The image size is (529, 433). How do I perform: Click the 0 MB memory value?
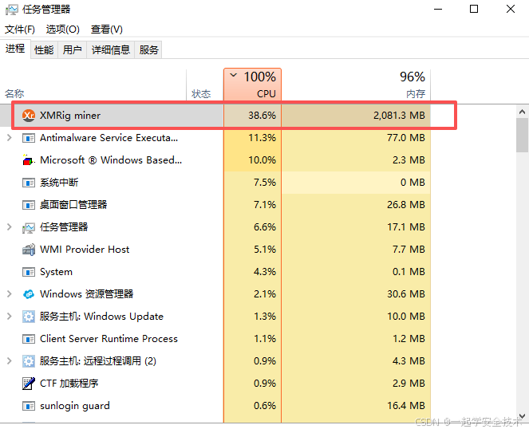click(x=413, y=183)
